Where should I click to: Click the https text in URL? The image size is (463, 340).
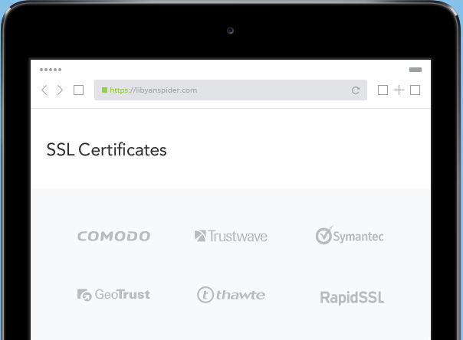[119, 90]
